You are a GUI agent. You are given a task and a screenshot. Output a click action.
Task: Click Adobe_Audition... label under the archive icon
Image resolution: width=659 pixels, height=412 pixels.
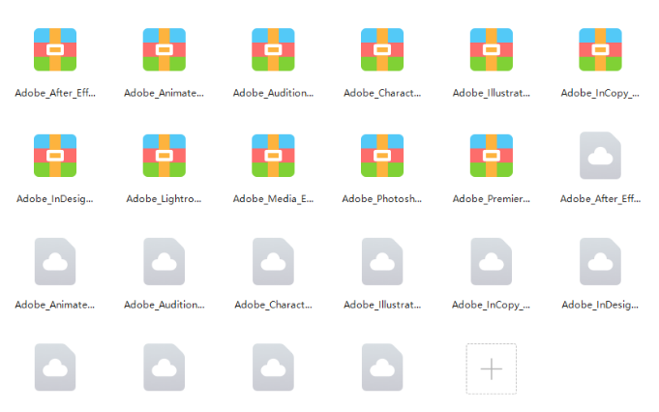[273, 93]
